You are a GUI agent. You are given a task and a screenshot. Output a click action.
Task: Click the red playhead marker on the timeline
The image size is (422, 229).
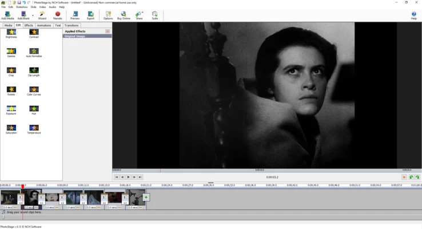[x=23, y=187]
